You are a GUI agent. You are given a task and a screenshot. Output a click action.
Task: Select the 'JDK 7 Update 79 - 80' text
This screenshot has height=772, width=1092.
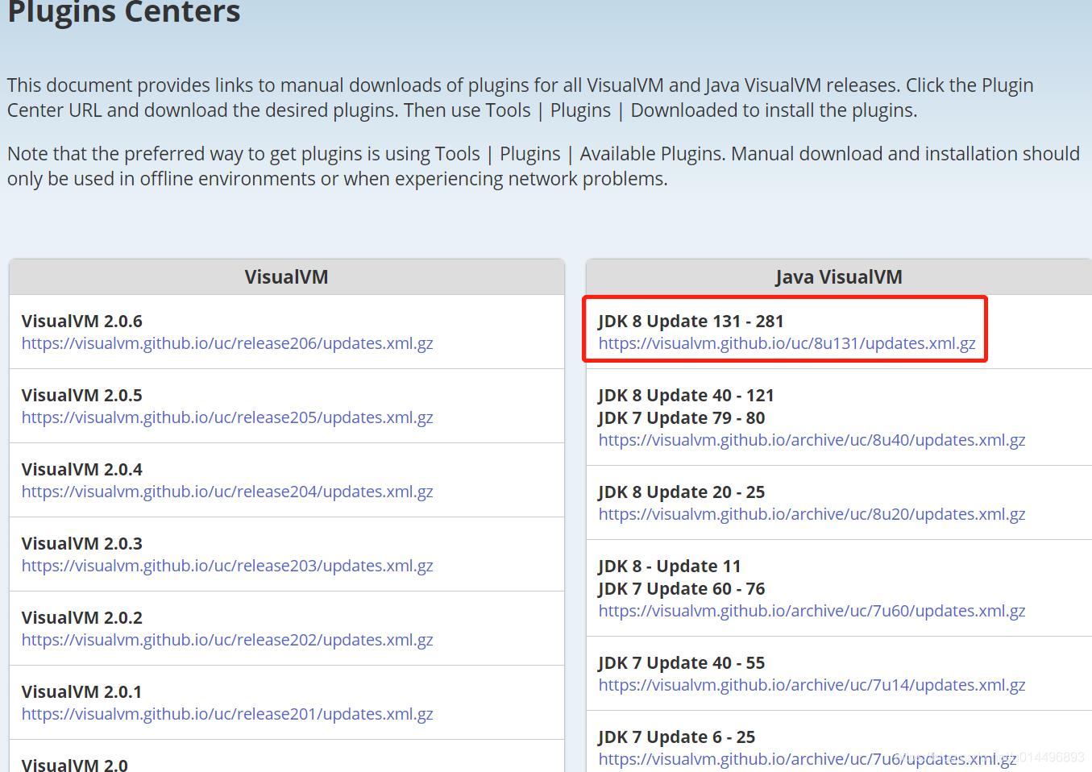(x=682, y=417)
